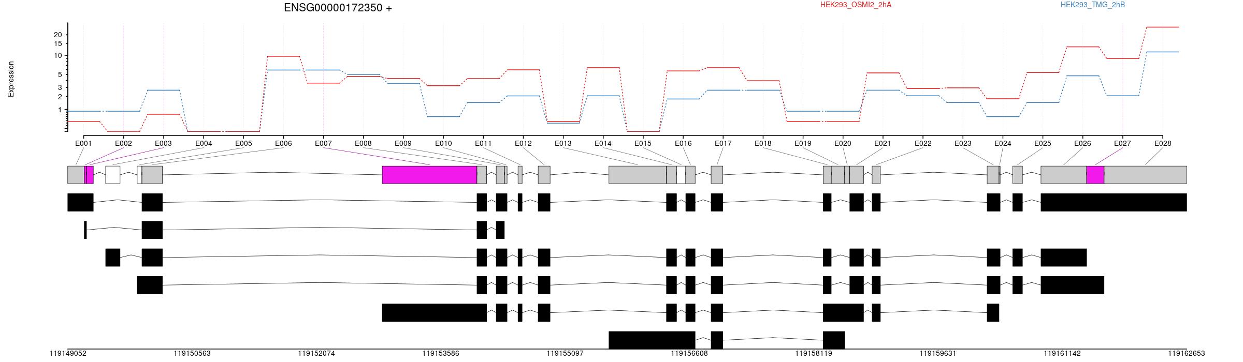Click exon label E013
Viewport: 1243px width, 362px height.
click(563, 143)
